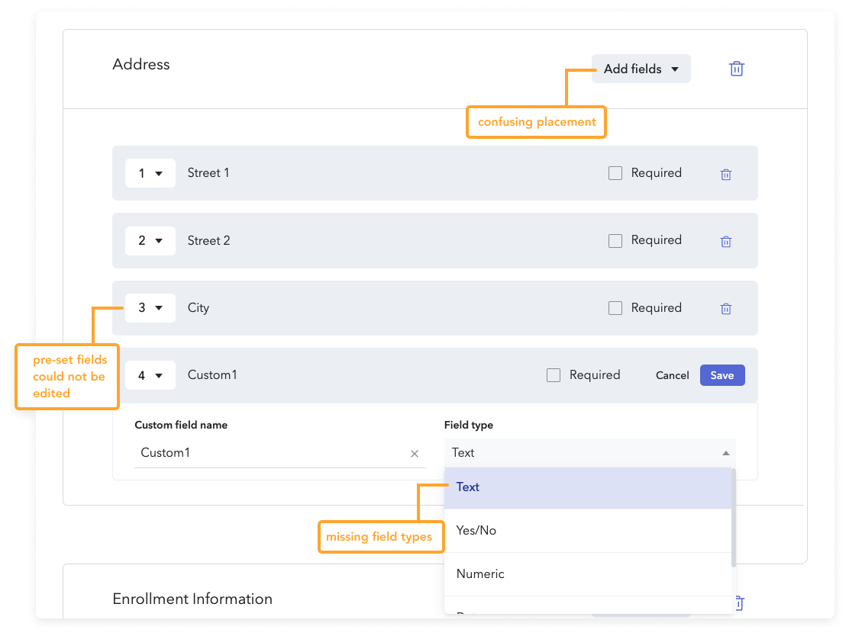Grab the field type list scrollbar
Image resolution: width=849 pixels, height=636 pixels.
tap(734, 518)
